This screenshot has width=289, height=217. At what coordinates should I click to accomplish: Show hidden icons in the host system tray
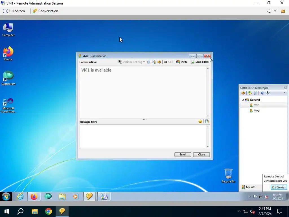coord(239,211)
